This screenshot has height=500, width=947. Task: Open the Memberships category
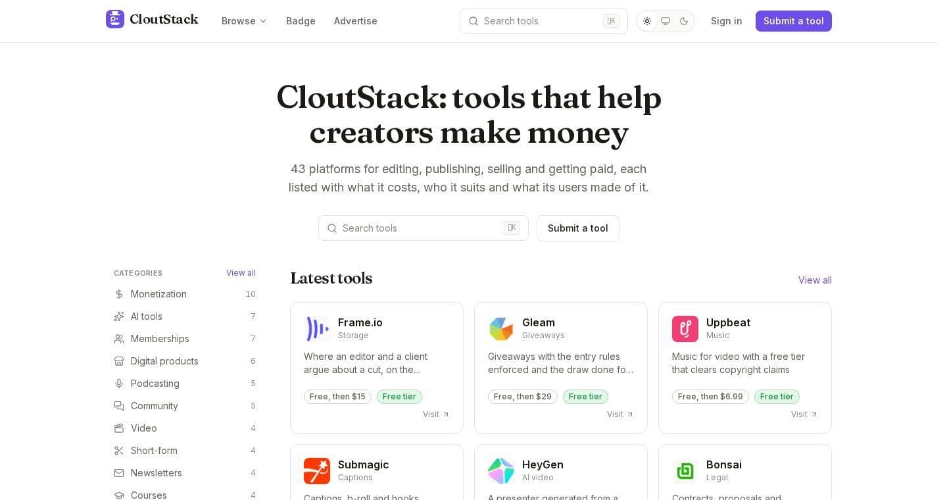coord(185,339)
